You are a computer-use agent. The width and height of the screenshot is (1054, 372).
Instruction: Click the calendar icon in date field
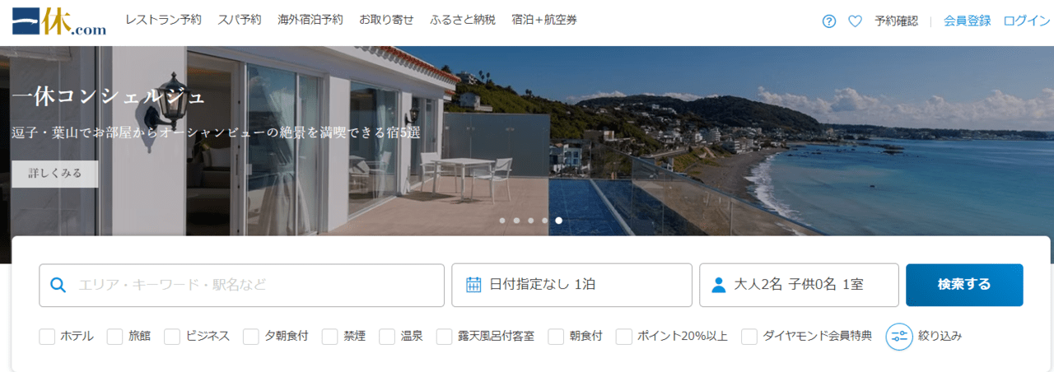473,285
